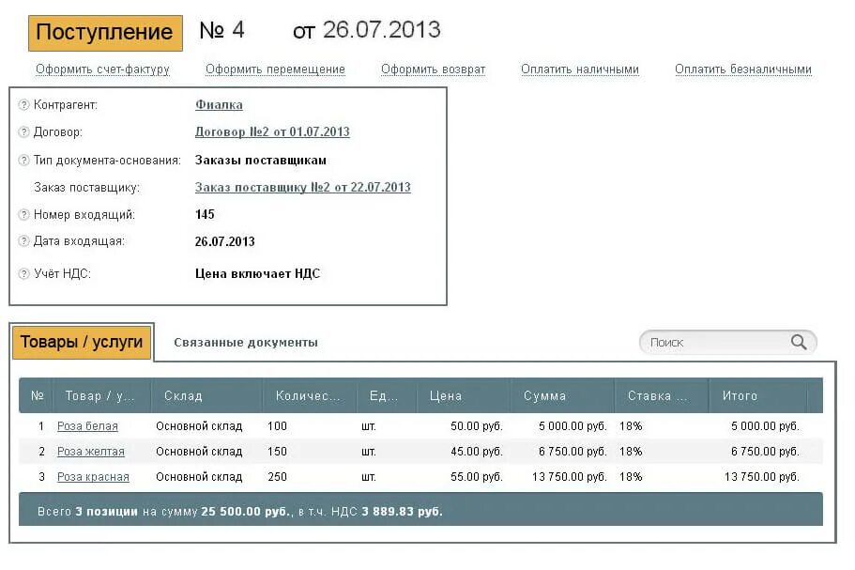The height and width of the screenshot is (570, 855).
Task: Open the Товары / услуги tab
Action: click(82, 342)
